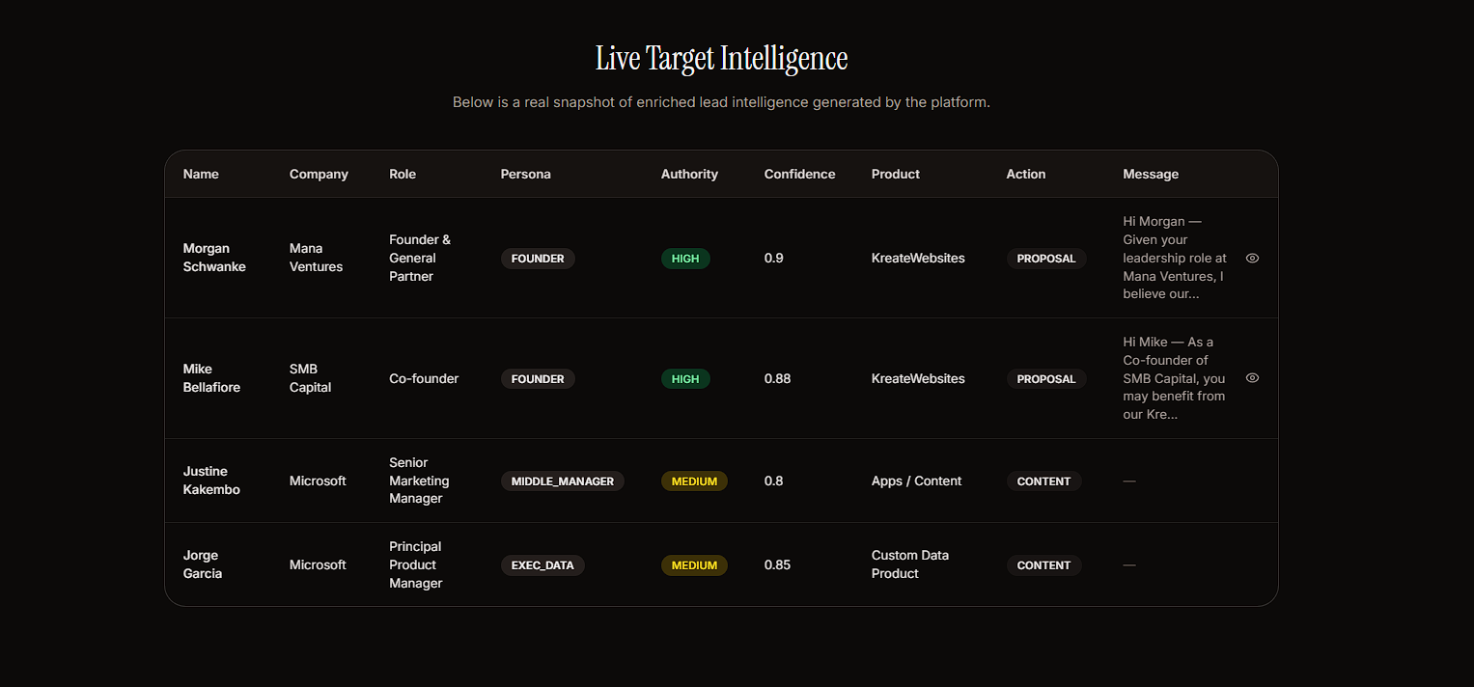1474x687 pixels.
Task: Click the Authority column header
Action: tap(689, 174)
